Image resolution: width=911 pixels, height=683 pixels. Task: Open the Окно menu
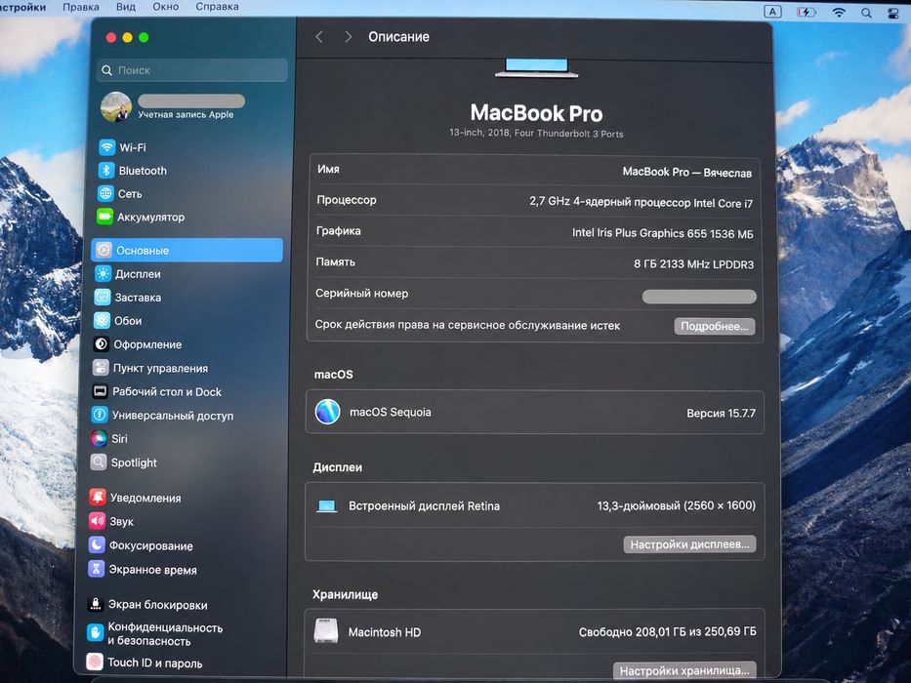(x=166, y=7)
